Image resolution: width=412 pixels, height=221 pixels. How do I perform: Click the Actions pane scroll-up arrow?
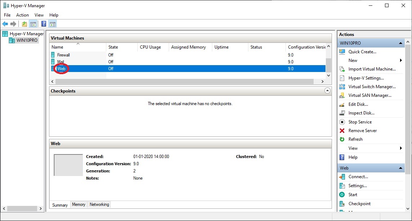tap(408, 42)
